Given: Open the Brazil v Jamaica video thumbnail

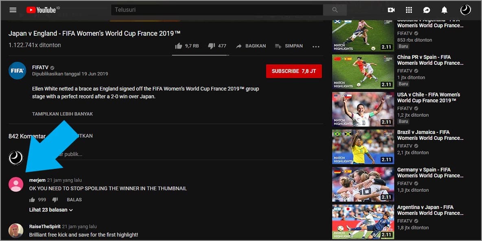Looking at the screenshot, I should point(363,146).
